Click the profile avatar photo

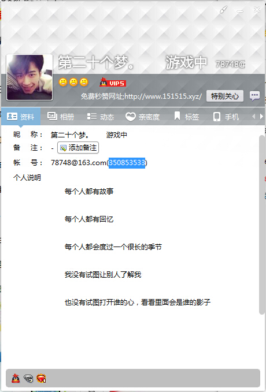29,77
